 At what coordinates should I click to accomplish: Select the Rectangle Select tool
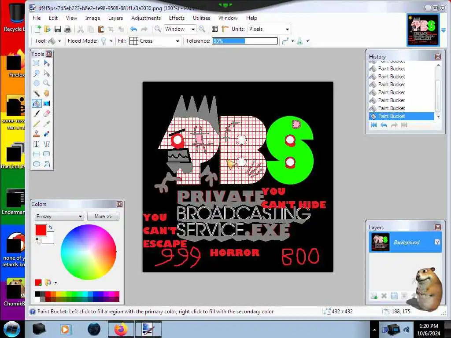[x=37, y=63]
